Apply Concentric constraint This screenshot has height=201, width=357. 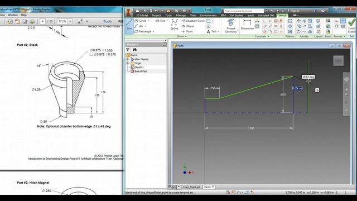276,21
